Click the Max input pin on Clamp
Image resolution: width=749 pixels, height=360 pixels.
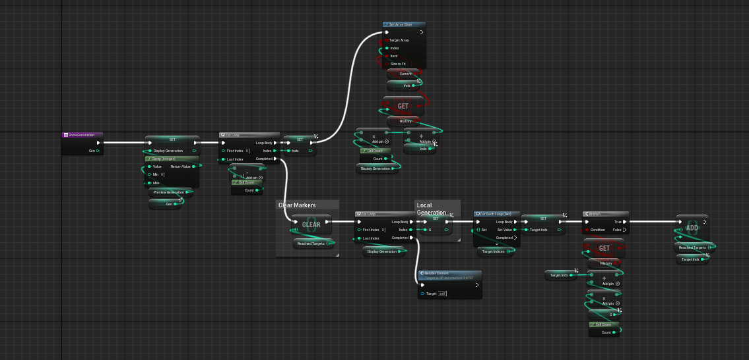pyautogui.click(x=150, y=183)
